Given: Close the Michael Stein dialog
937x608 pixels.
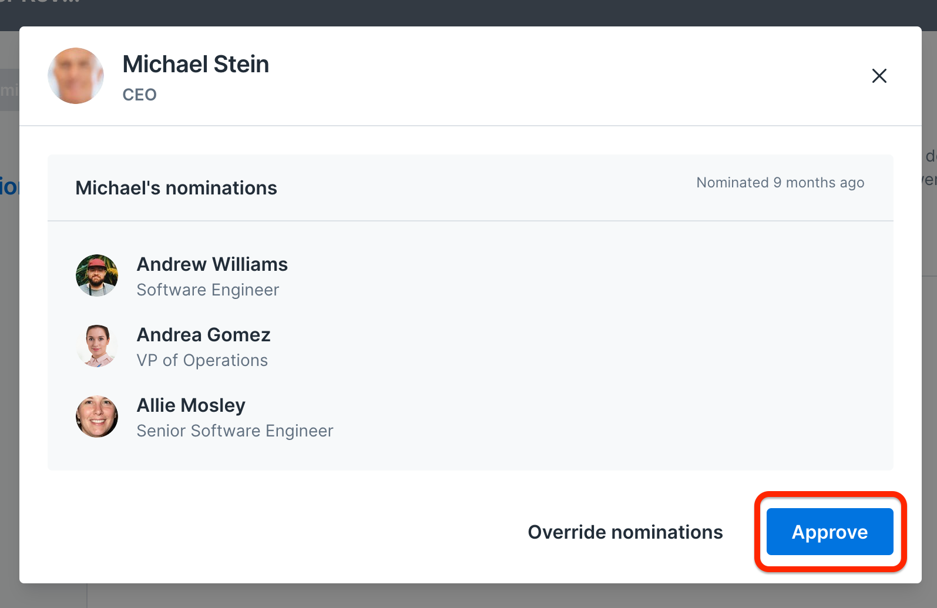Looking at the screenshot, I should [879, 76].
